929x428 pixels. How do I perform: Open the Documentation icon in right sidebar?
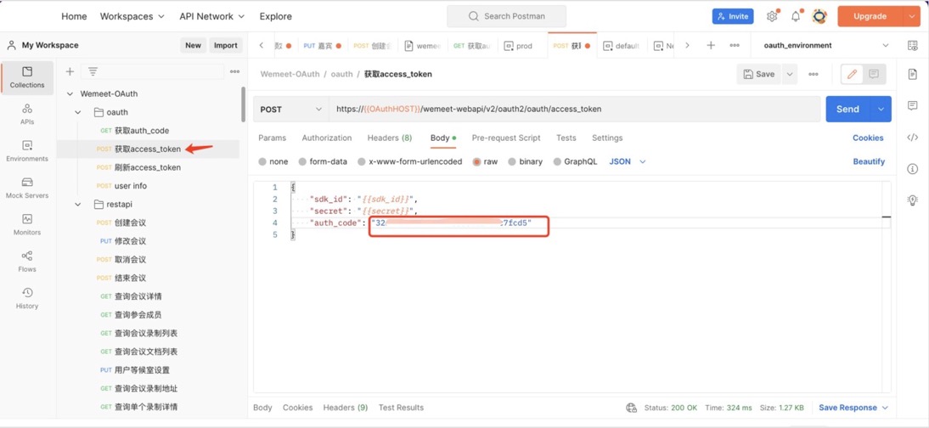point(912,74)
